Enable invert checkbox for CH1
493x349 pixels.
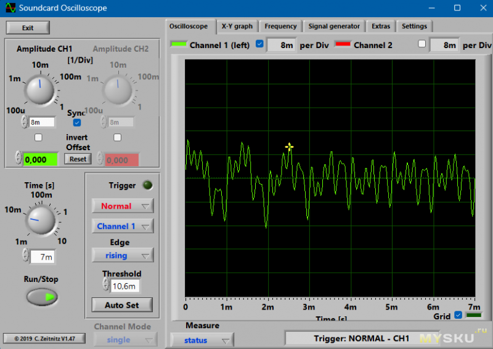38,137
